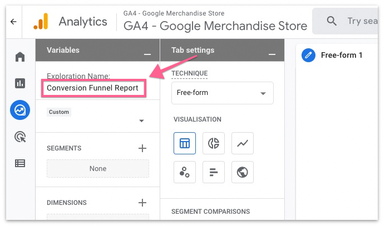This screenshot has width=385, height=226.
Task: Open Configure table icon in sidebar
Action: pos(20,163)
